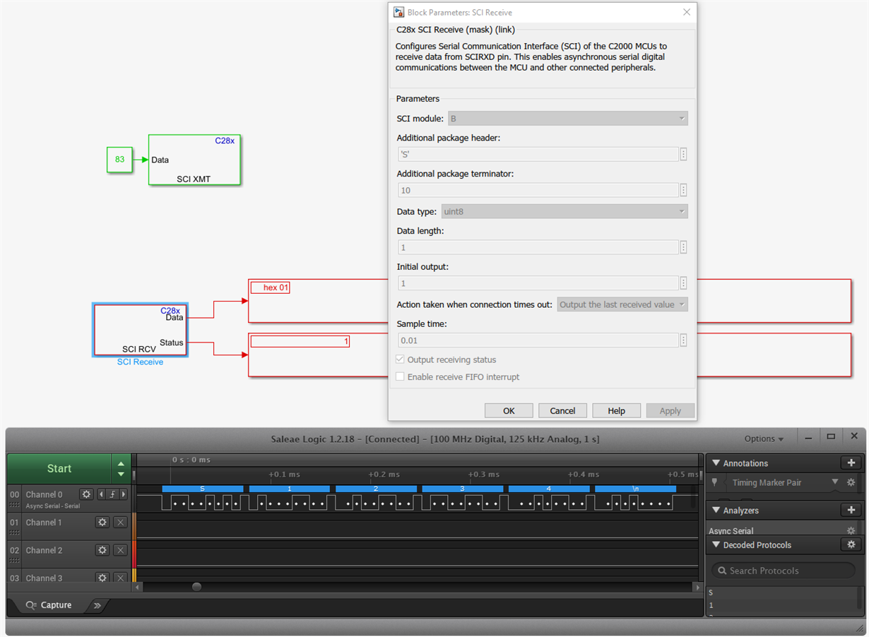Click the horizontal timeline scrollbar thumb
The width and height of the screenshot is (869, 637).
coord(196,587)
